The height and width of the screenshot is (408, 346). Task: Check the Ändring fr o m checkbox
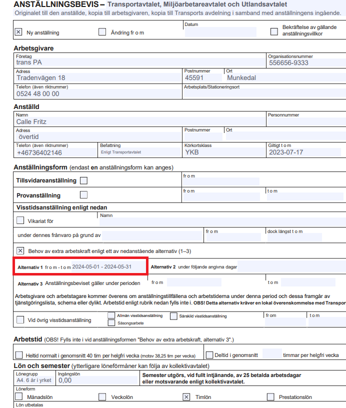pyautogui.click(x=102, y=31)
